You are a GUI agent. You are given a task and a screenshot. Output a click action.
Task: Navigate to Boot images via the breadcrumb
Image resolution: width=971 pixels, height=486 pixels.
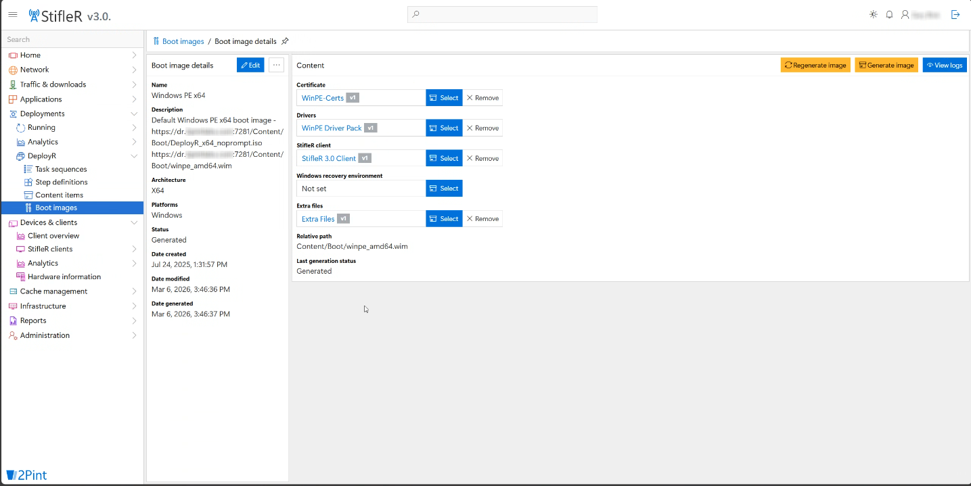pos(183,41)
